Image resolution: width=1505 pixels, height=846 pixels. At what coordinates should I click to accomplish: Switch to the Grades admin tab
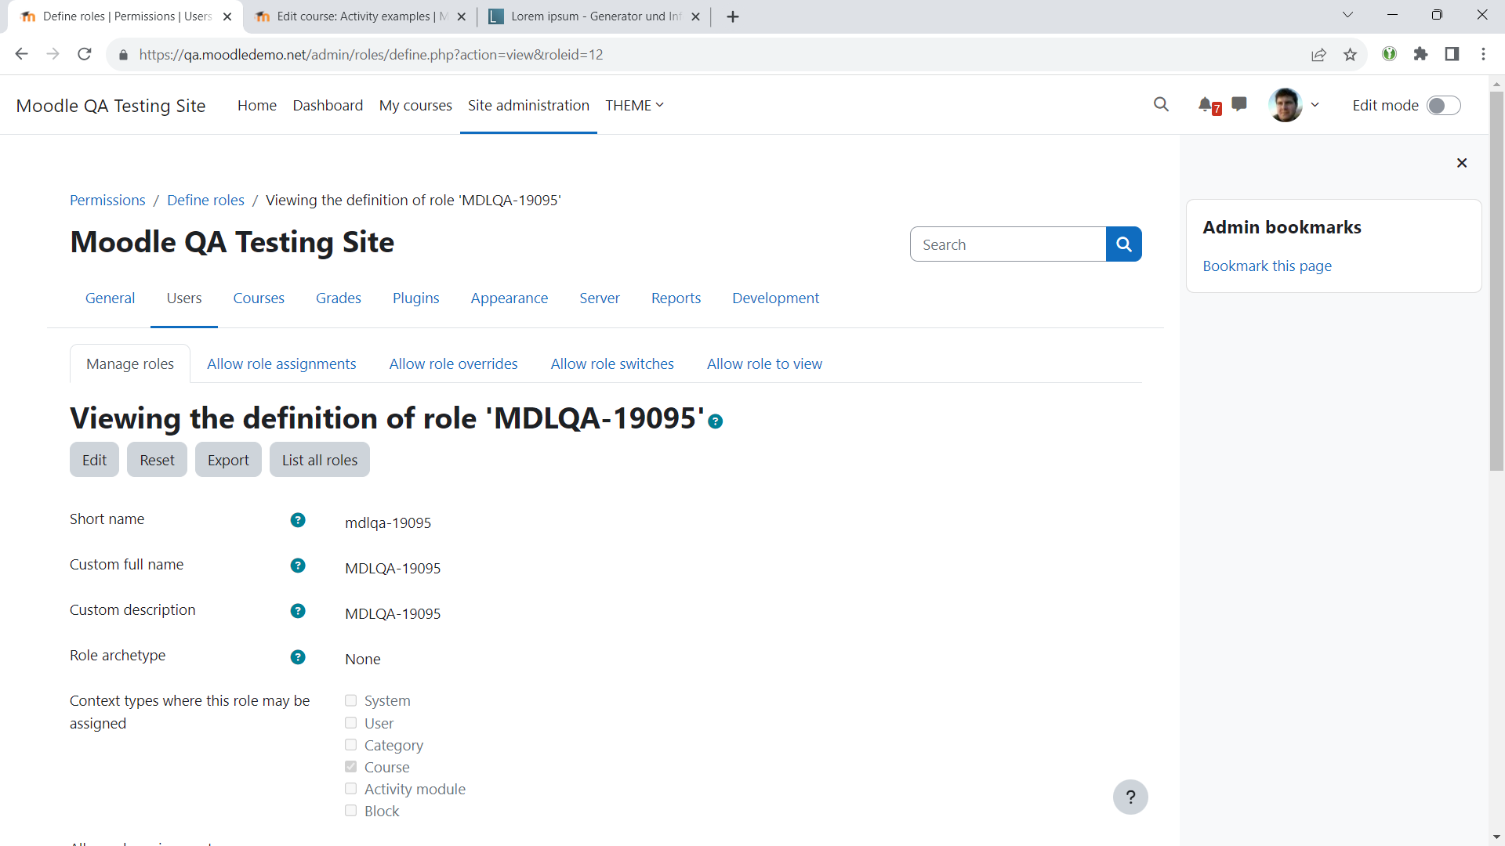pyautogui.click(x=339, y=298)
